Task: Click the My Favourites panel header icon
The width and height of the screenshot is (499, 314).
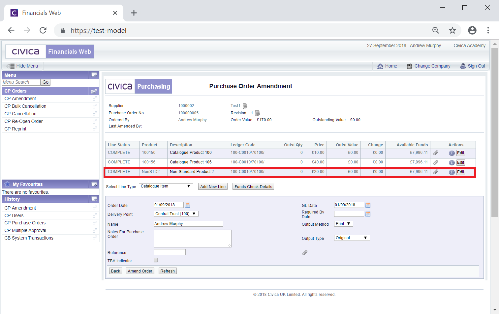Action: 94,184
